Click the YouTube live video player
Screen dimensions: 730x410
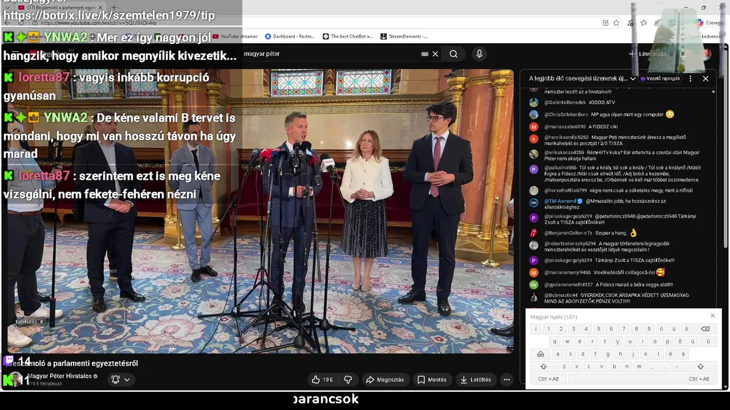coord(260,211)
